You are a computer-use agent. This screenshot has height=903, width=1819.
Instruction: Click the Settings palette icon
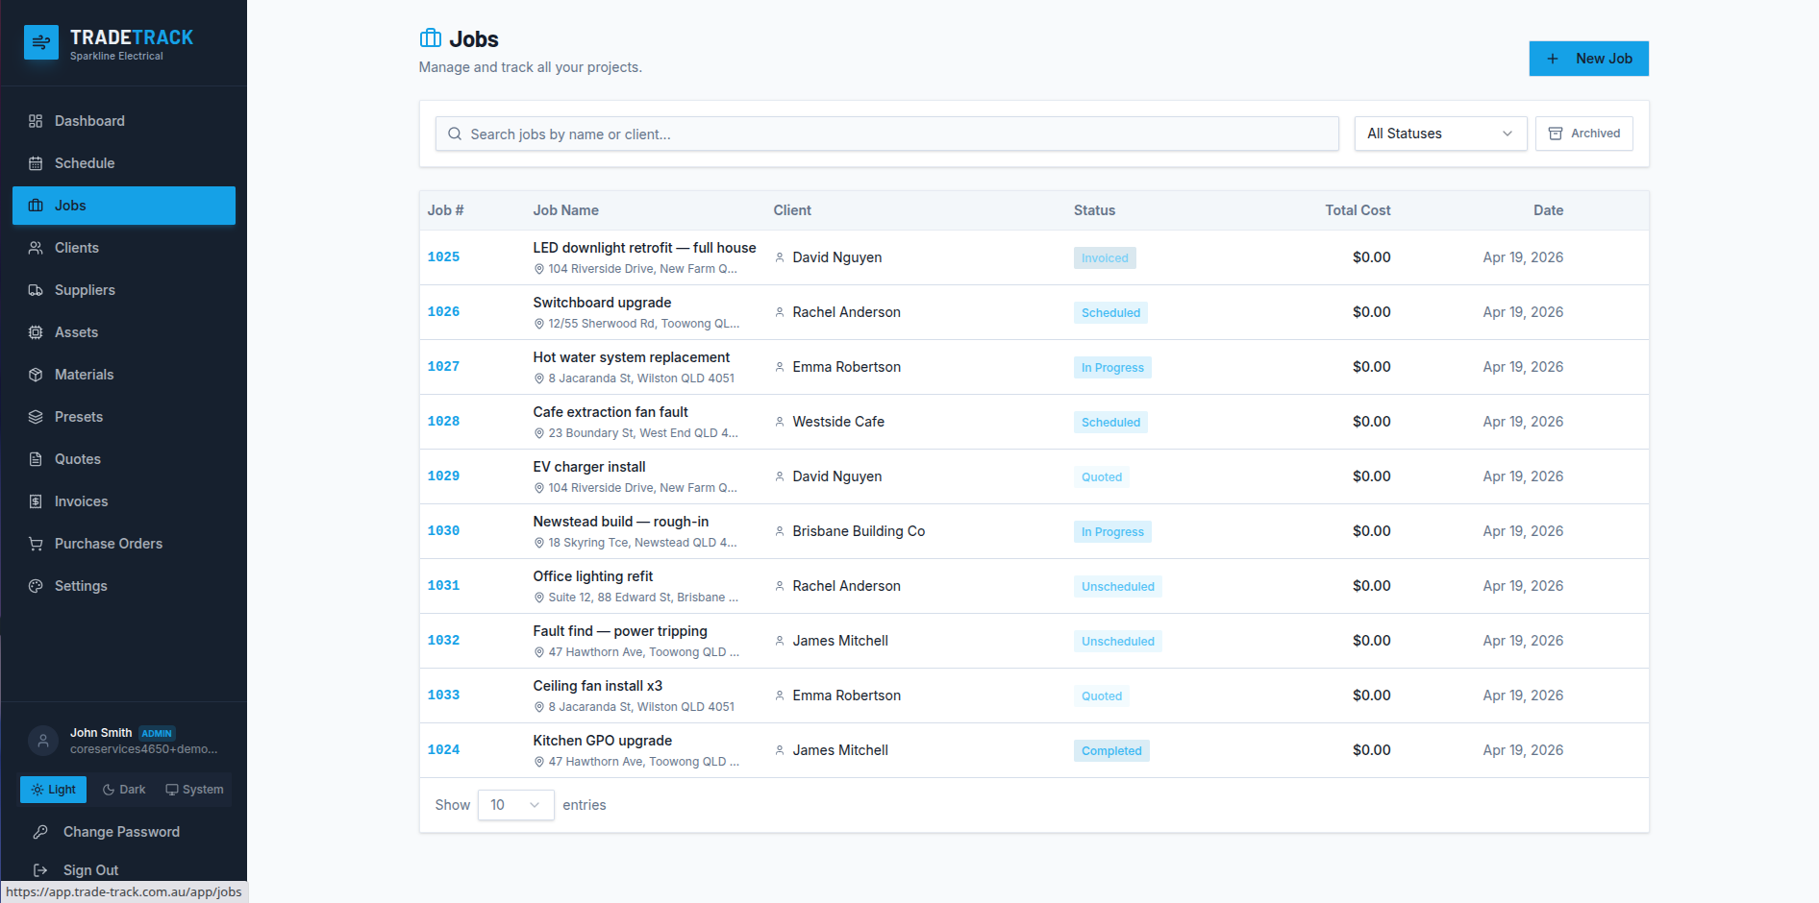(36, 586)
